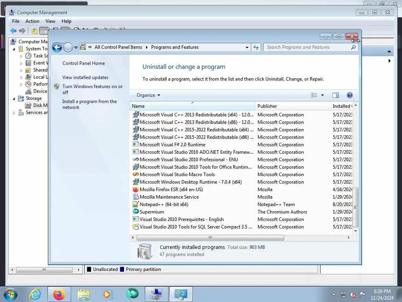The height and width of the screenshot is (302, 402).
Task: Click the refresh icon beside the address bar
Action: (256, 47)
